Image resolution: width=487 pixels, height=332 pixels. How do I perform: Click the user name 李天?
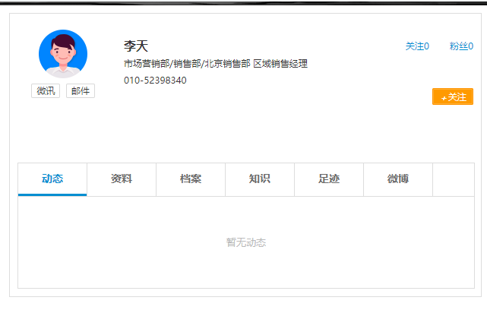point(136,46)
